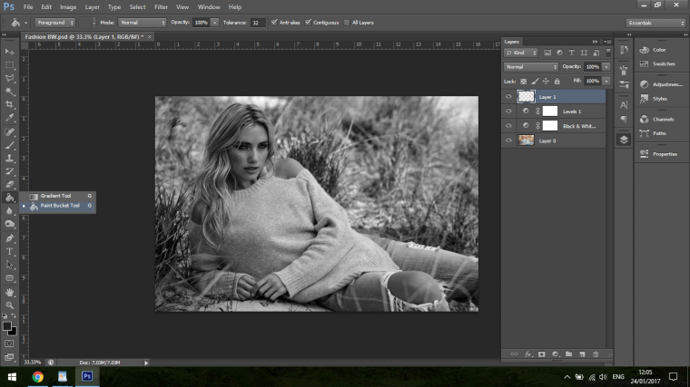Toggle lock transparent pixels
Viewport: 690px width, 387px height.
pos(523,82)
